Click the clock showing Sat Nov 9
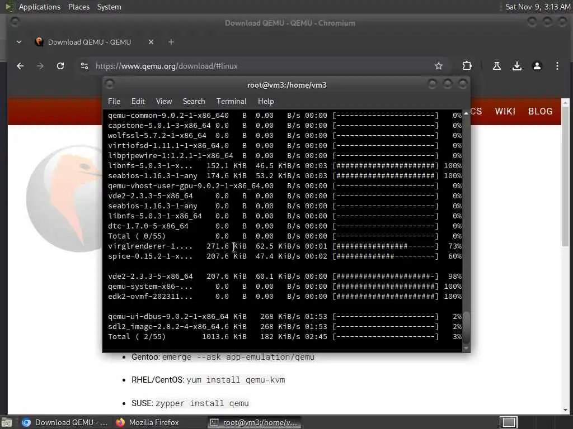 point(538,7)
